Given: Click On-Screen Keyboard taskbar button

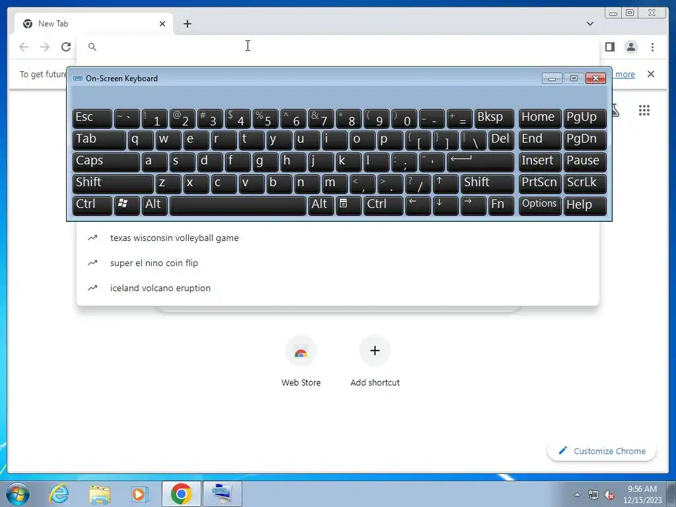Looking at the screenshot, I should [x=222, y=494].
